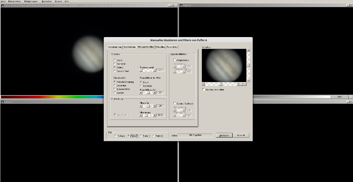Image resolution: width=353 pixels, height=182 pixels.
Task: Switch to the Rauschfilter tab
Action: [172, 47]
